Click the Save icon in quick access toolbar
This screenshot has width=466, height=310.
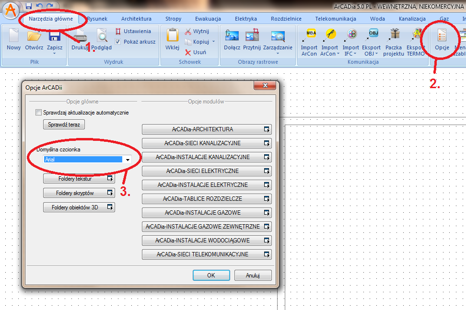29,6
